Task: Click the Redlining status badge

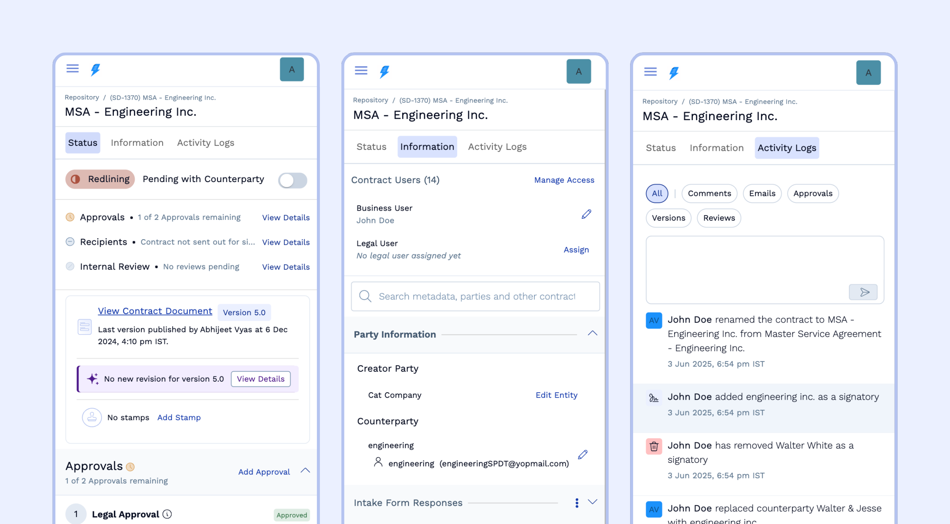Action: tap(100, 179)
